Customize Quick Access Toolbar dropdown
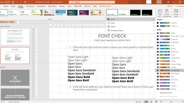184x103 pixels. pos(29,2)
